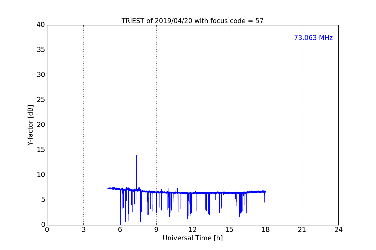The image size is (376, 250).
Task: Click the x-axis tick label '18'
Action: click(x=265, y=230)
